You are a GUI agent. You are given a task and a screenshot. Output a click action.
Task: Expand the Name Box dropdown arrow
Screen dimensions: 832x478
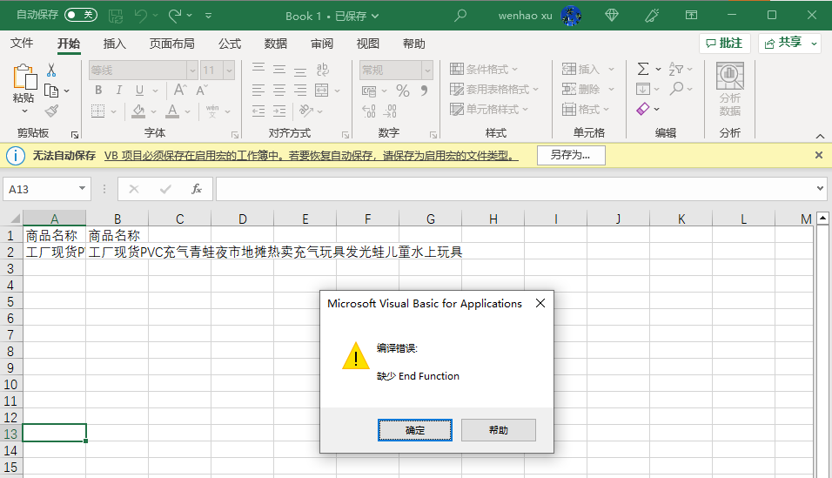click(x=83, y=189)
